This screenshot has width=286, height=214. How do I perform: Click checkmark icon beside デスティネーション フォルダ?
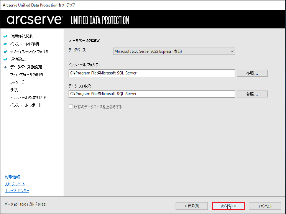5,52
